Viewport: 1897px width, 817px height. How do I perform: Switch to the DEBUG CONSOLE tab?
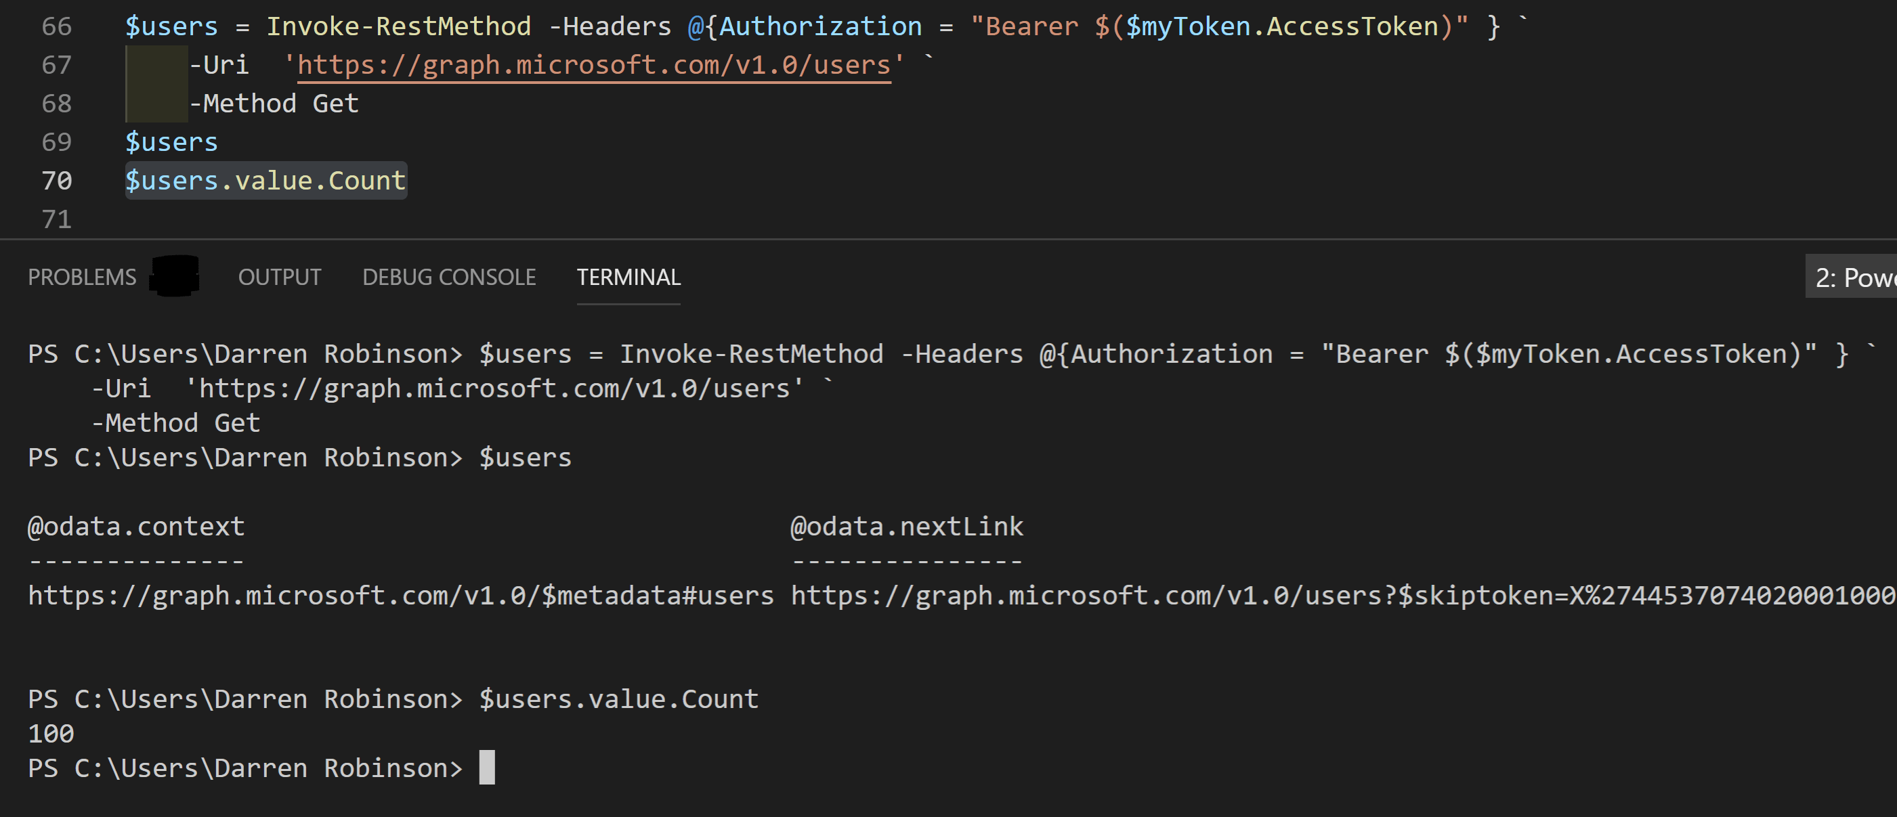point(448,278)
